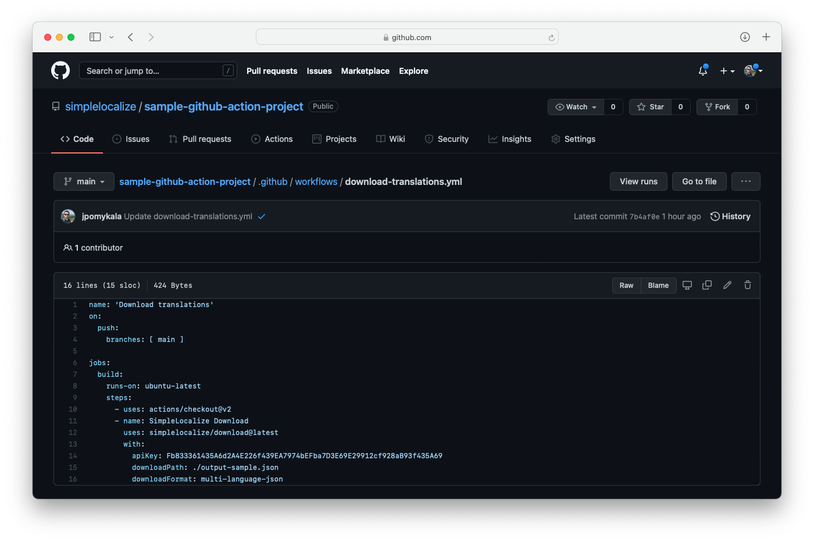The image size is (814, 542).
Task: Show Safari downloads
Action: tap(745, 37)
